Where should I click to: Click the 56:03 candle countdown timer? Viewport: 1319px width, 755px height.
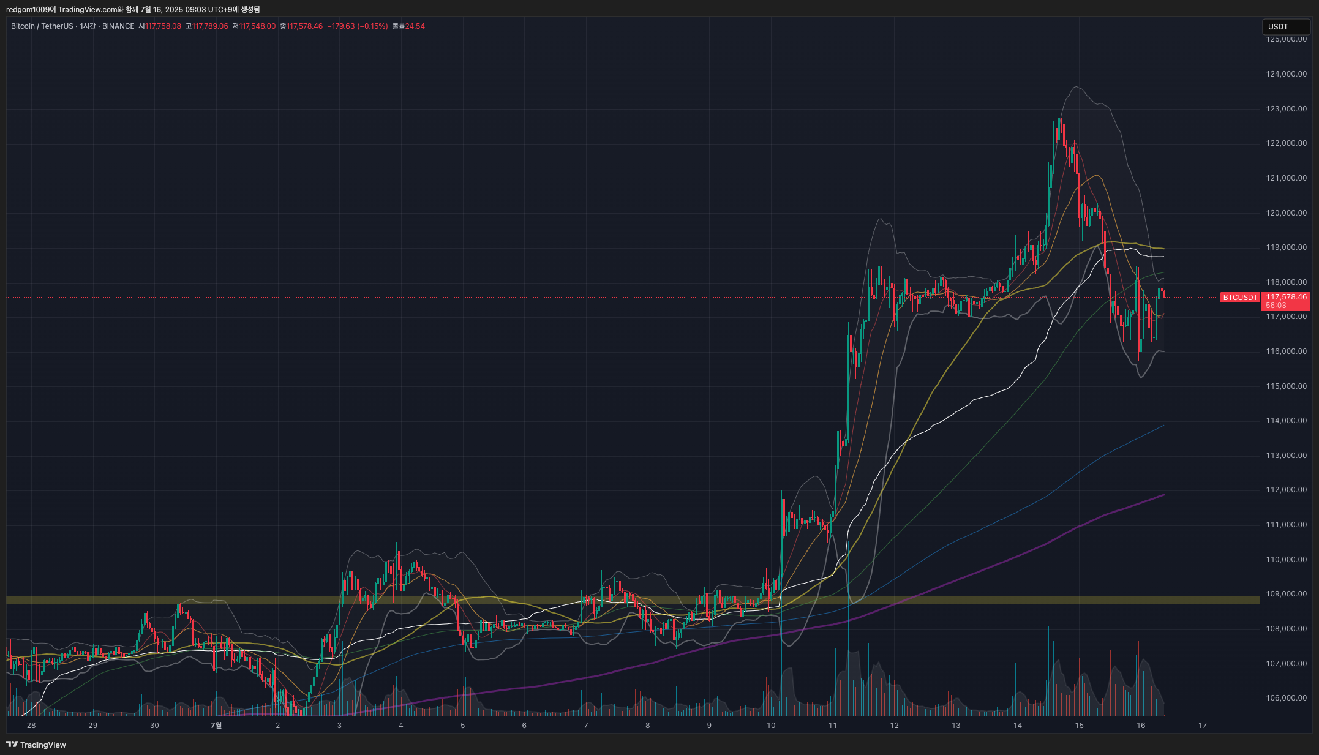coord(1276,306)
